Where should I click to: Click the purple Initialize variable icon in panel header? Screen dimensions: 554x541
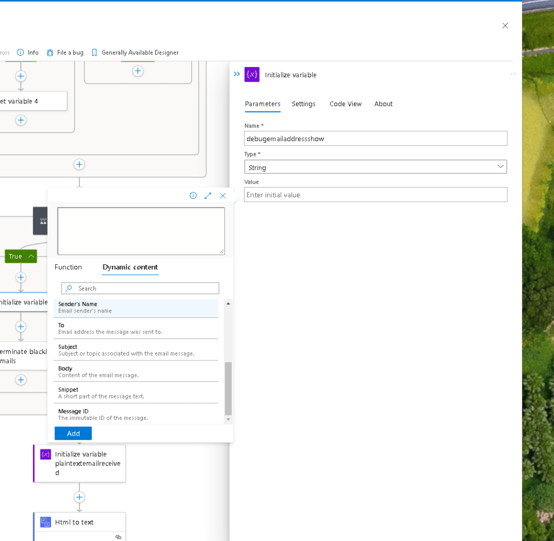click(x=252, y=75)
